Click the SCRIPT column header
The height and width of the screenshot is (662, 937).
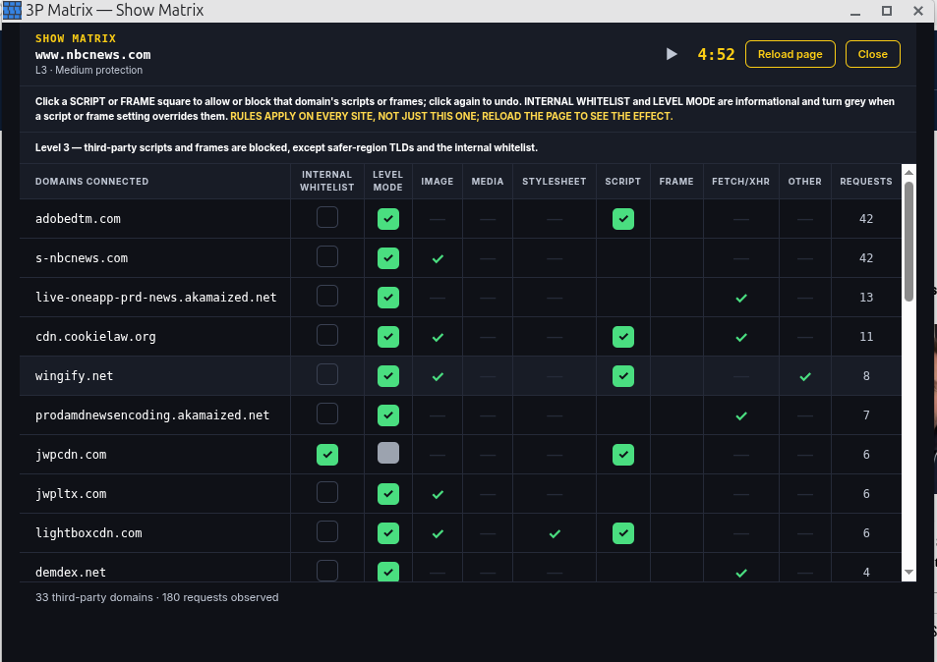[622, 182]
